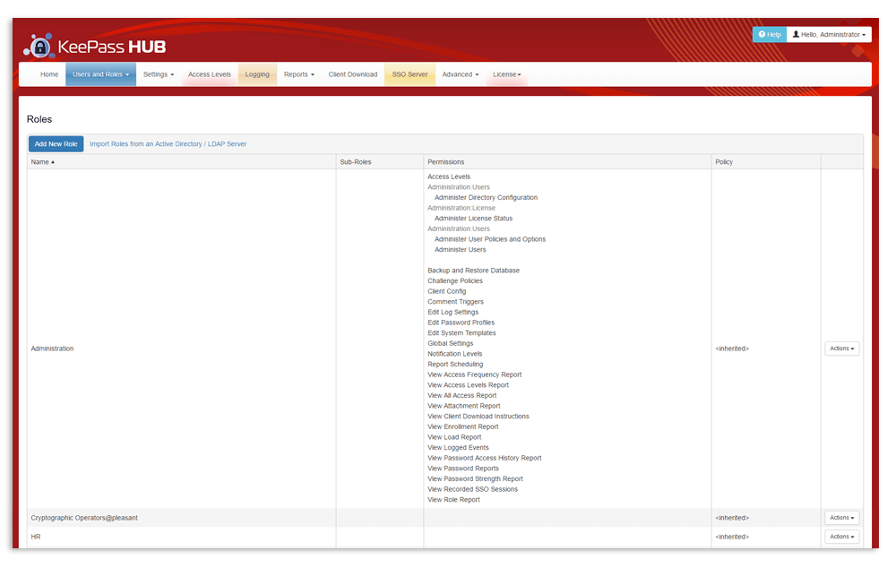Click the Global Settings permission

[x=451, y=343]
